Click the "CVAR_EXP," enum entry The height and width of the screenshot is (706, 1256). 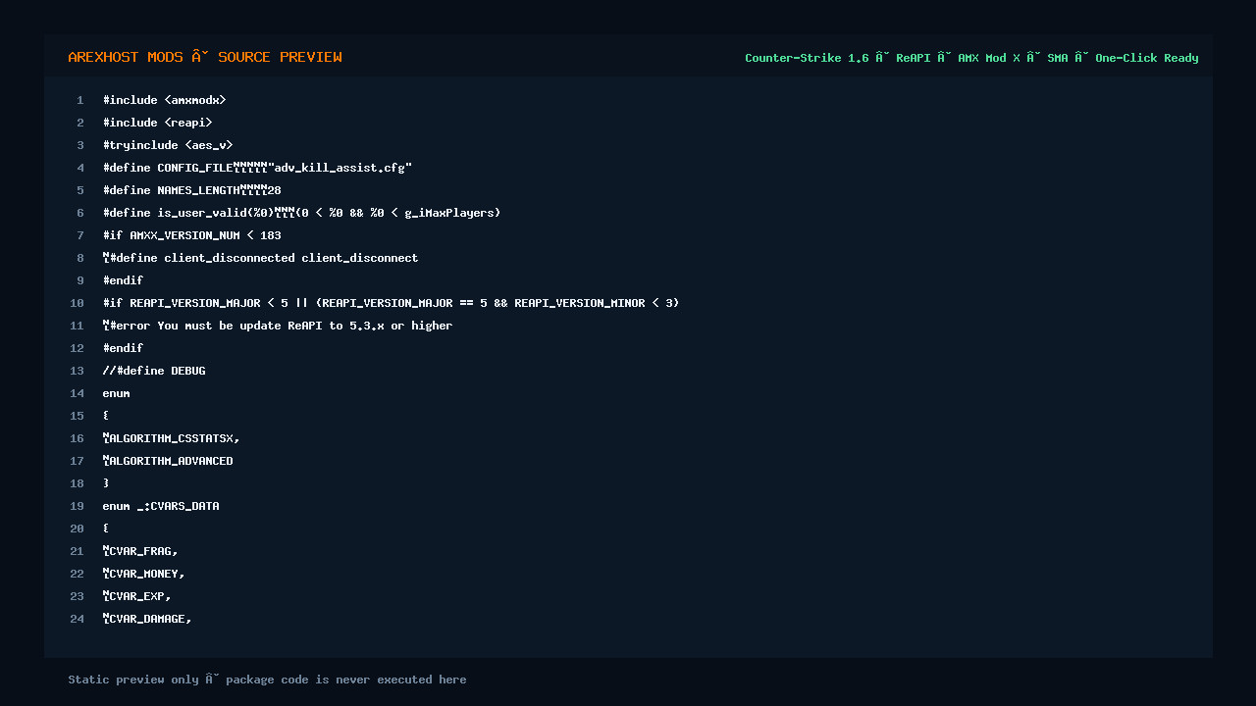tap(137, 596)
